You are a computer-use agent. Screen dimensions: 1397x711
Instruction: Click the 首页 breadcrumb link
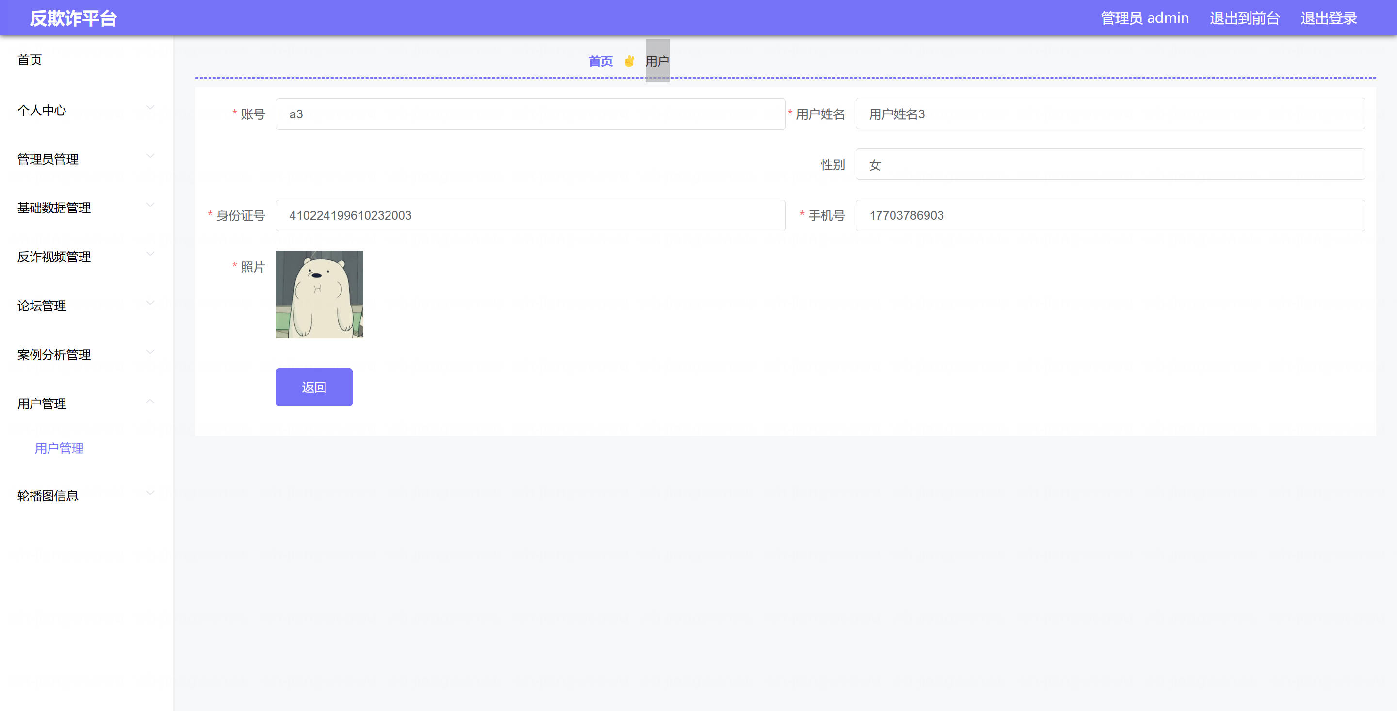[x=601, y=61]
